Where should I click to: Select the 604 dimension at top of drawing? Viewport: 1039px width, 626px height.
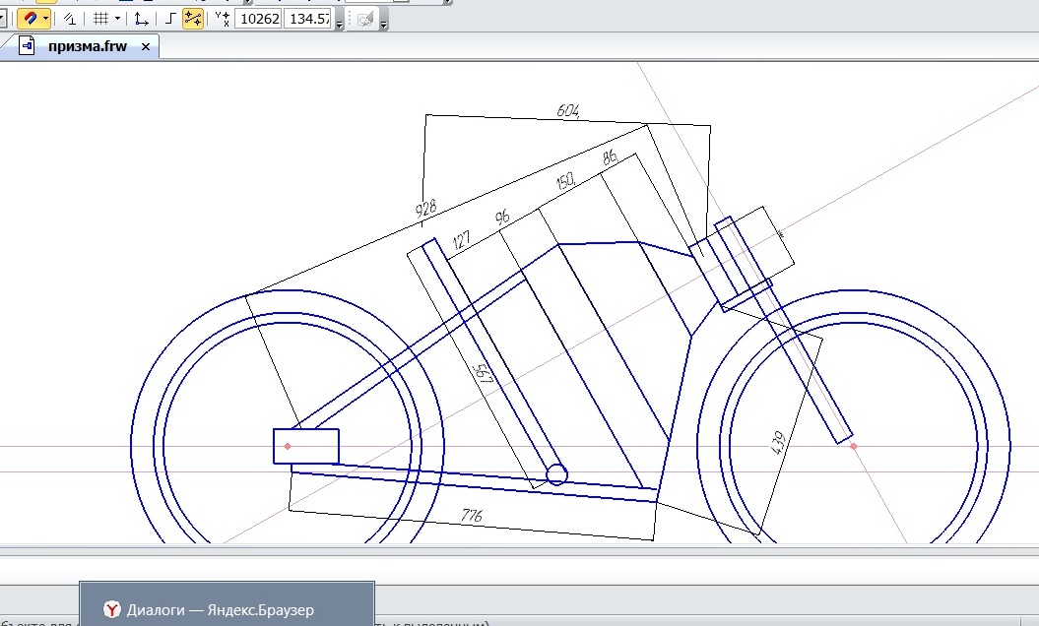(x=568, y=111)
